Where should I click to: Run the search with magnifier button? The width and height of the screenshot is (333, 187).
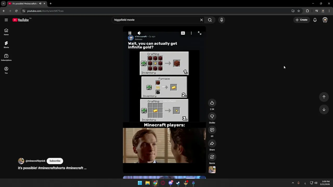point(210,20)
